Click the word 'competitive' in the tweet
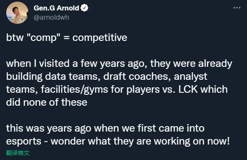The image size is (247, 160). point(100,38)
